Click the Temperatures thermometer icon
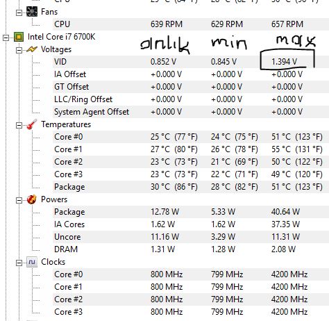 (32, 124)
